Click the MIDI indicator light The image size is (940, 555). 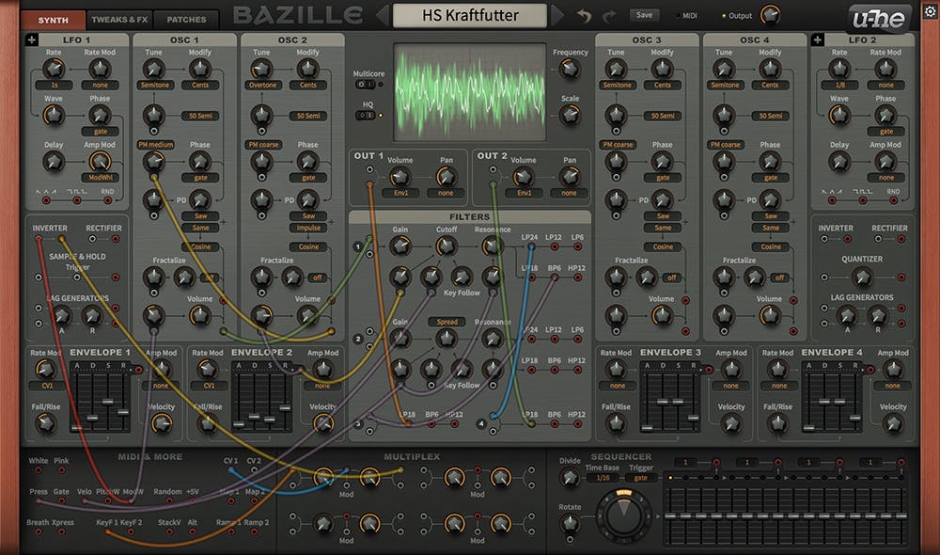point(679,16)
